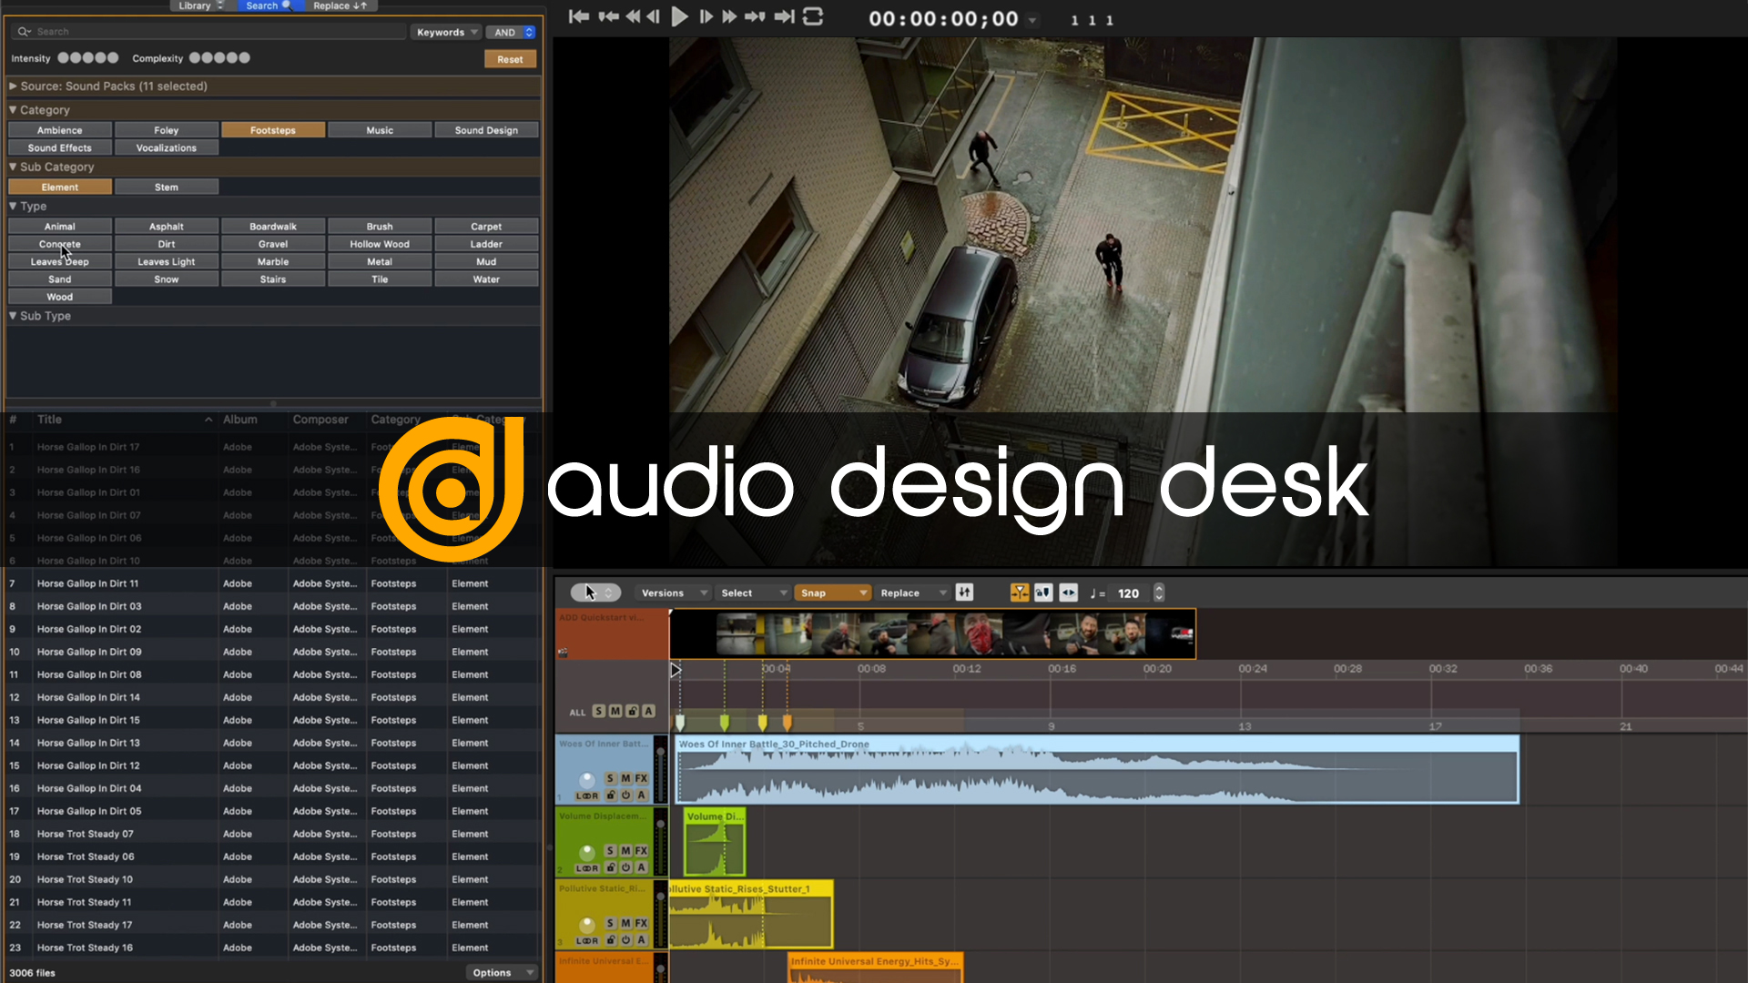
Task: Open FX for the Volume Displacement track
Action: pos(642,850)
